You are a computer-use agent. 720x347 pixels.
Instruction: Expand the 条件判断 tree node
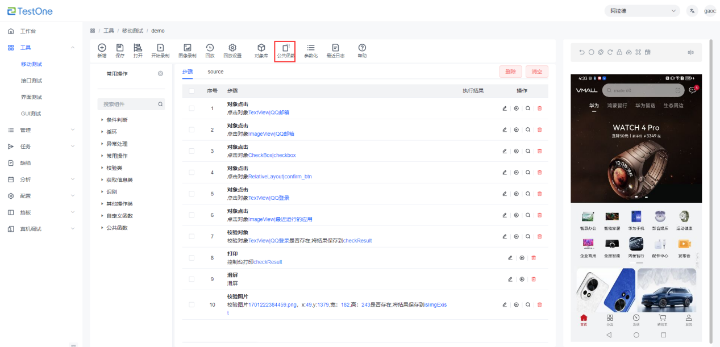pyautogui.click(x=116, y=120)
